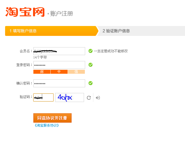Click the captcha image 4ohx
This screenshot has width=185, height=152.
point(70,97)
